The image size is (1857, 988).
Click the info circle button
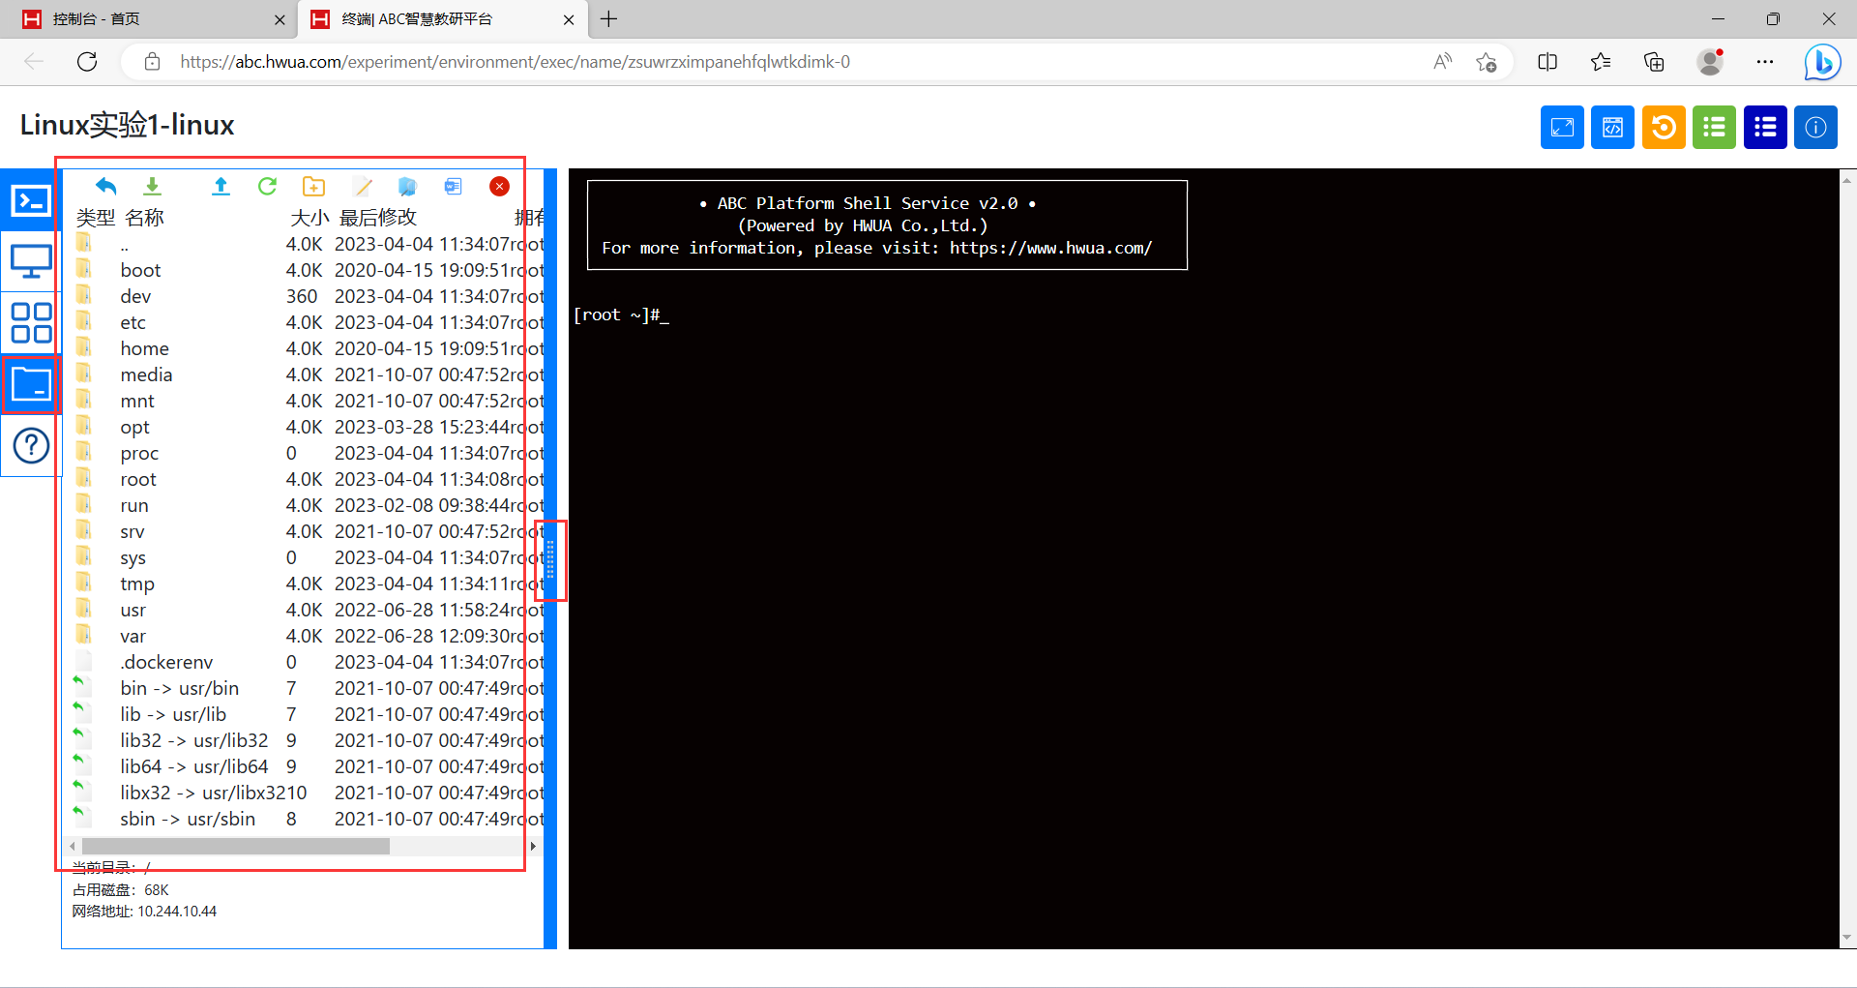tap(1815, 127)
